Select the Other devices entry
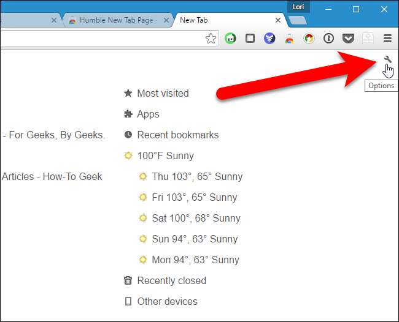The width and height of the screenshot is (399, 322). tap(167, 301)
